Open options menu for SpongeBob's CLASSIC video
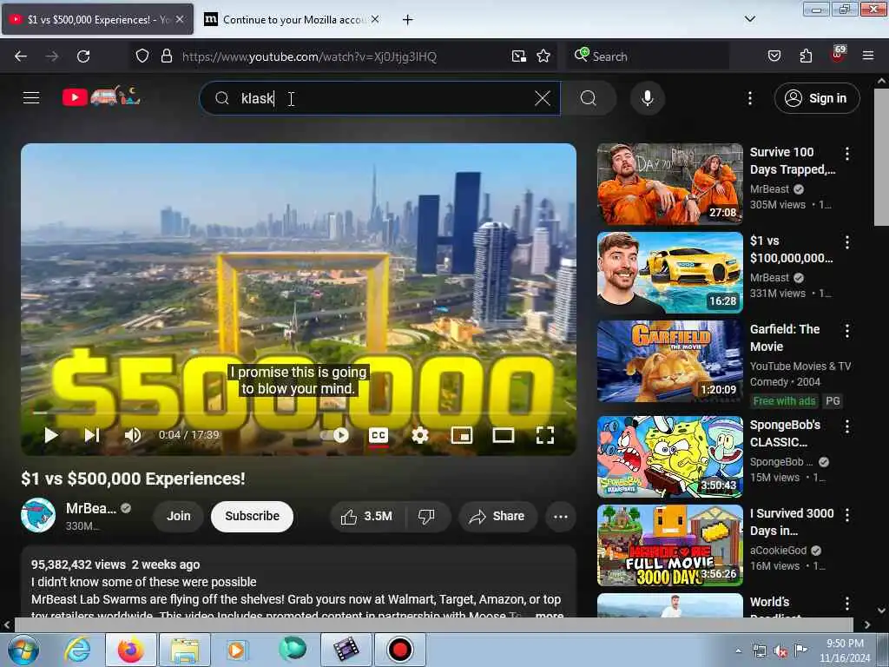This screenshot has height=667, width=889. click(847, 426)
